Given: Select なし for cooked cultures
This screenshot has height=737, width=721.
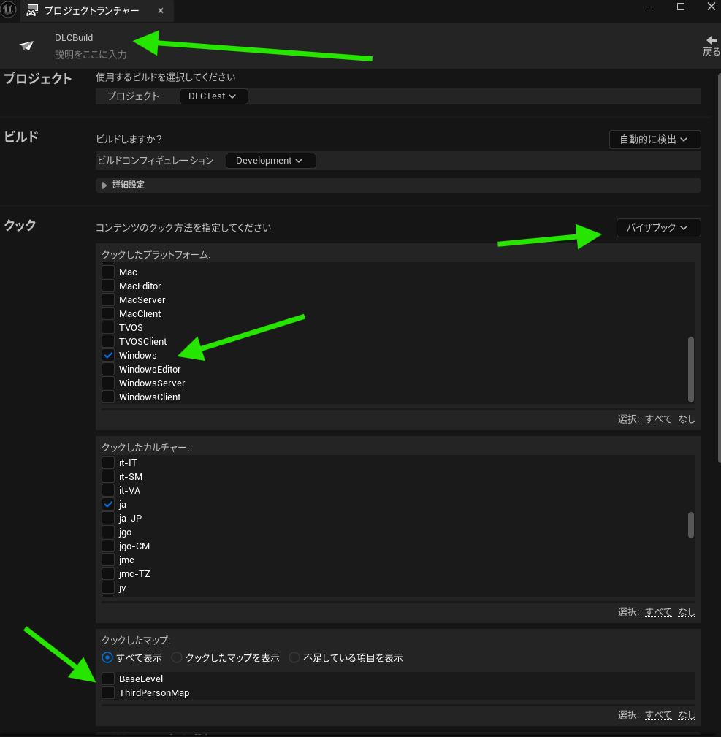Looking at the screenshot, I should (x=686, y=611).
